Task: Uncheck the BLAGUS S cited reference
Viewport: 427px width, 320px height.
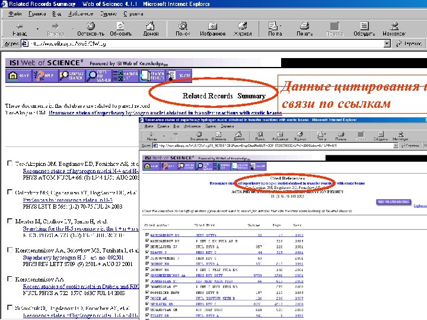Action: (x=147, y=252)
